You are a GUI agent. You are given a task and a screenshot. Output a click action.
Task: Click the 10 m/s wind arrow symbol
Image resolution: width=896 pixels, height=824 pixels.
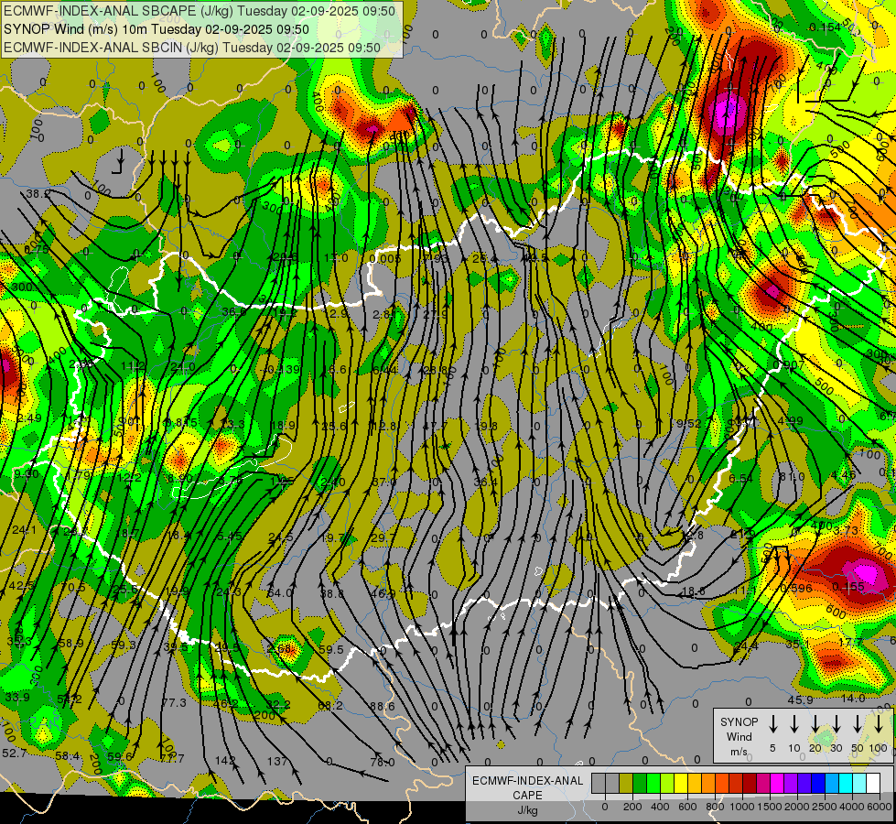(793, 723)
